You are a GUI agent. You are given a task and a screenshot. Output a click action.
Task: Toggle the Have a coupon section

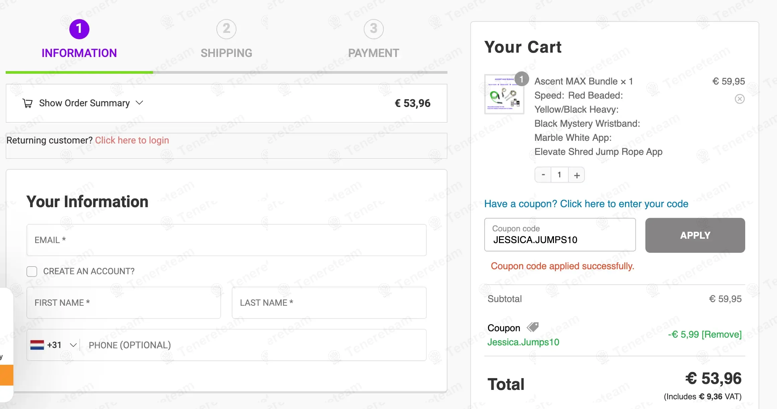586,204
